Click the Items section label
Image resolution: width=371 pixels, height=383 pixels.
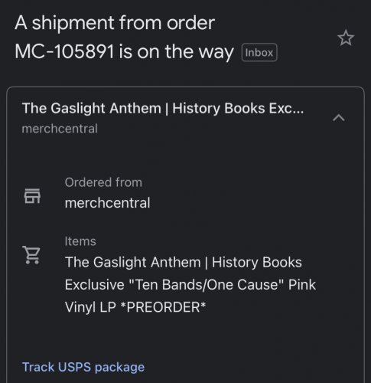pyautogui.click(x=80, y=241)
